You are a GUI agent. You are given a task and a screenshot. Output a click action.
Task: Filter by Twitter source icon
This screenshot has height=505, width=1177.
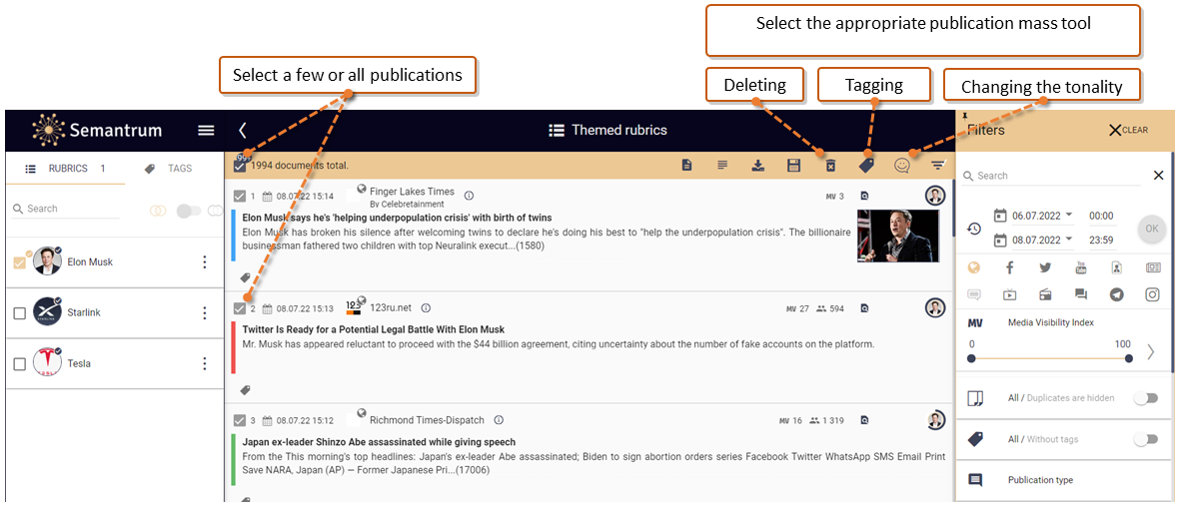pyautogui.click(x=1045, y=267)
